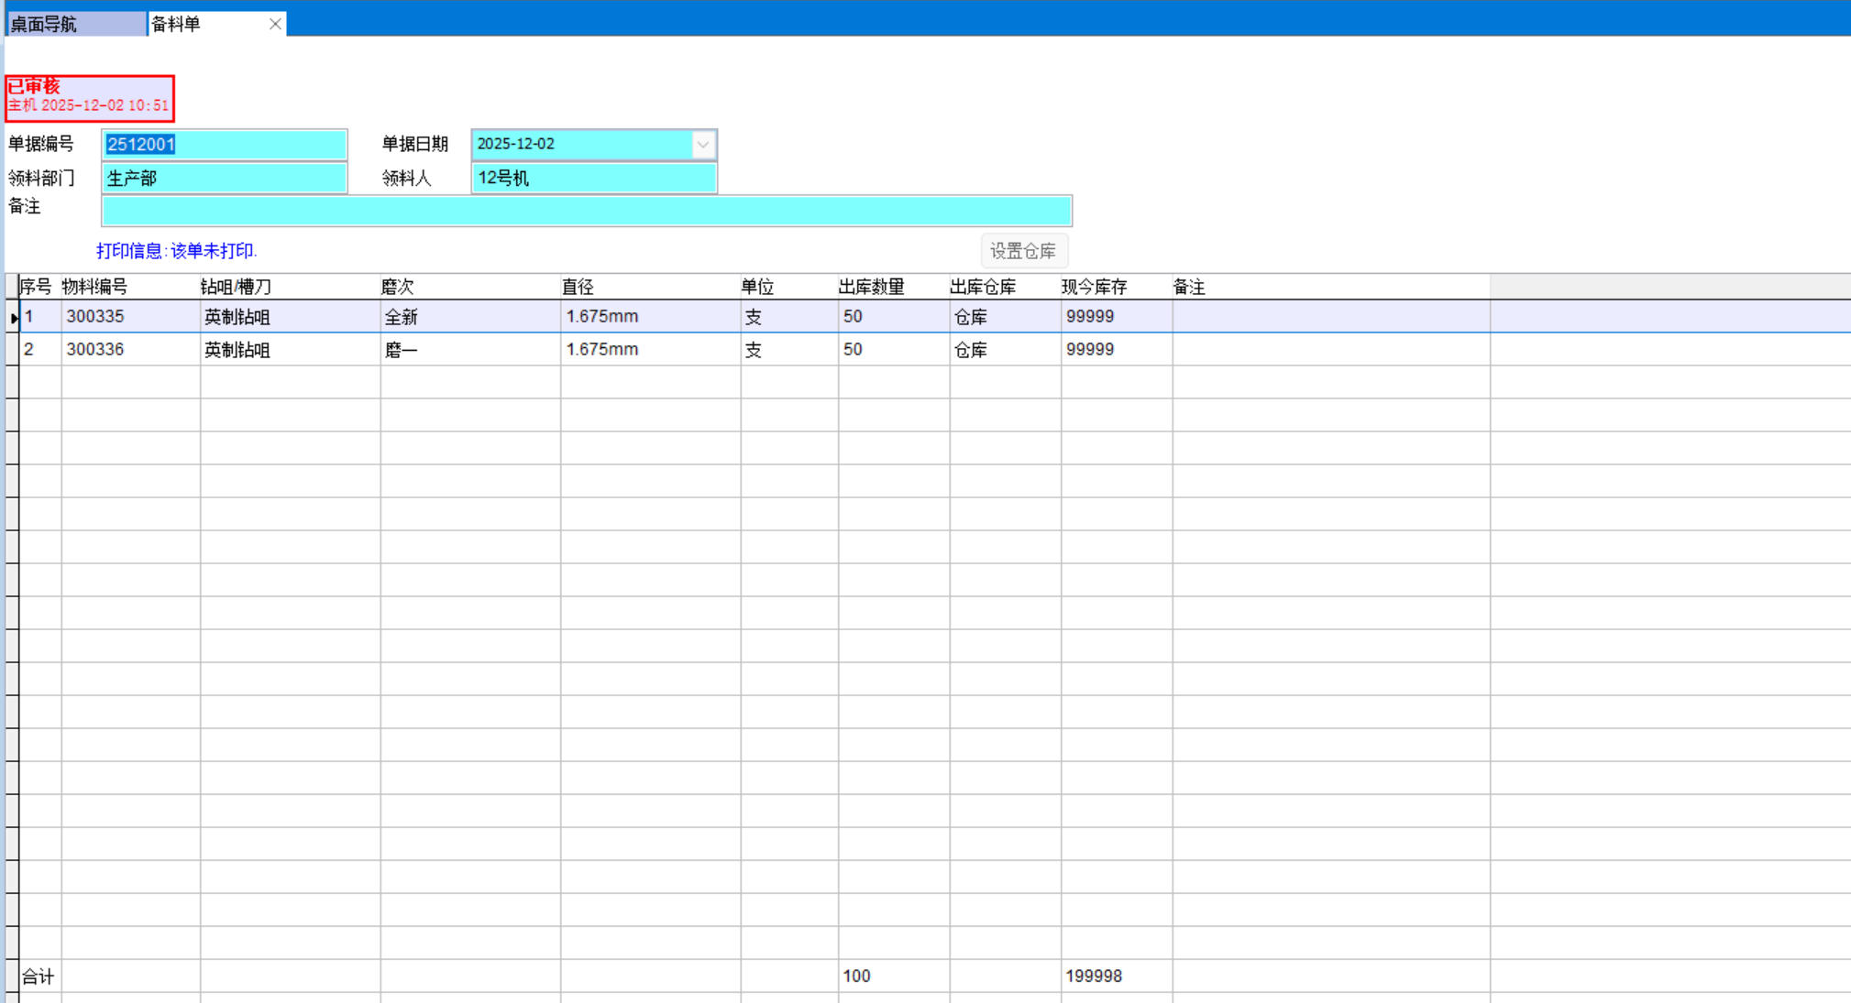This screenshot has height=1003, width=1851.
Task: Click the 300335 material code cell
Action: [x=95, y=317]
